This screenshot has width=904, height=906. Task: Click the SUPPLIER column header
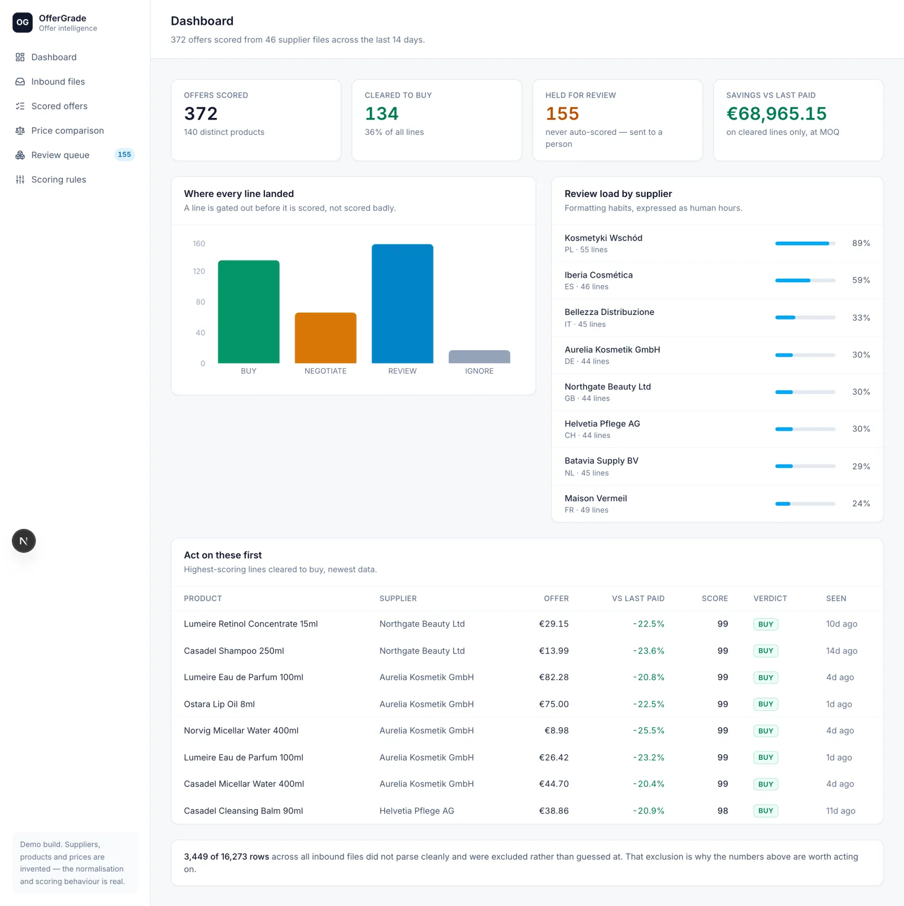[x=398, y=598]
